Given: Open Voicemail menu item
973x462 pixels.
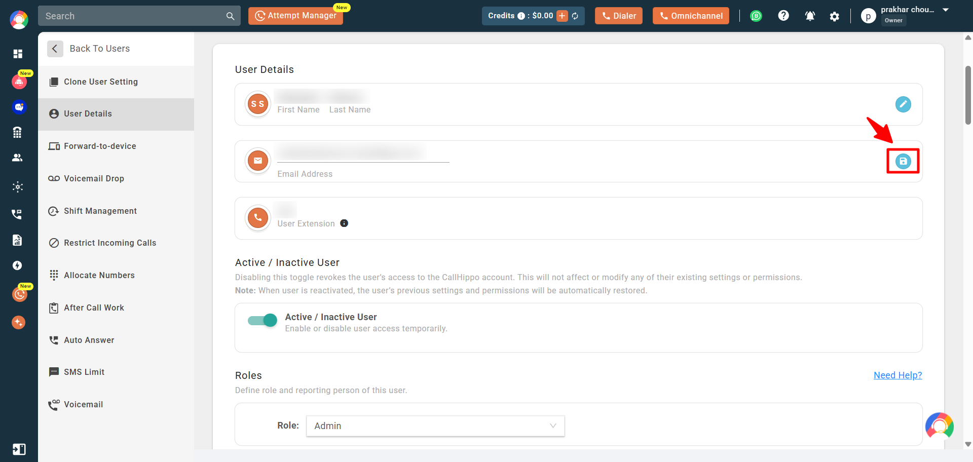Looking at the screenshot, I should [116, 405].
